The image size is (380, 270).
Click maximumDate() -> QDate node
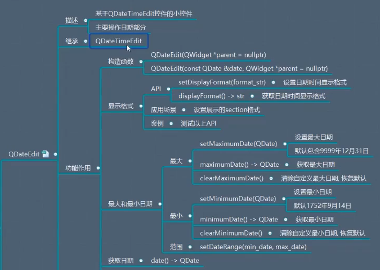point(239,165)
